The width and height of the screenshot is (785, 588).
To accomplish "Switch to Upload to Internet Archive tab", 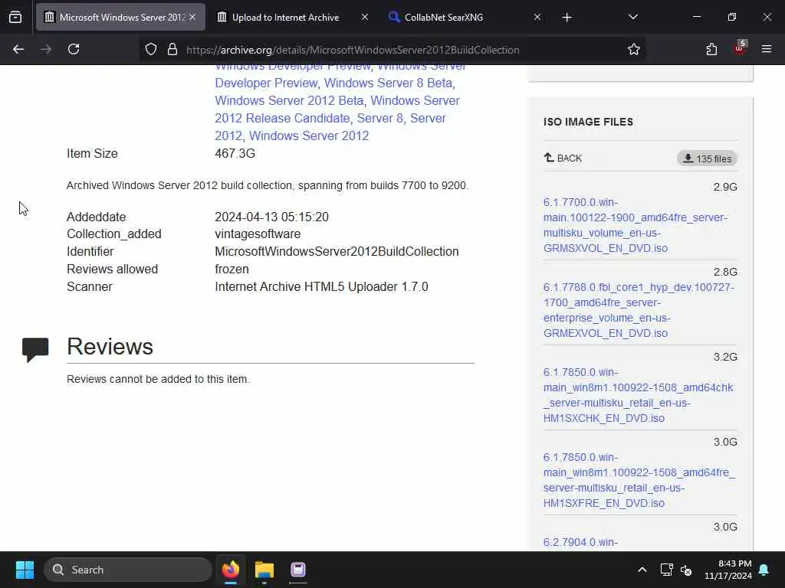I will tap(285, 17).
